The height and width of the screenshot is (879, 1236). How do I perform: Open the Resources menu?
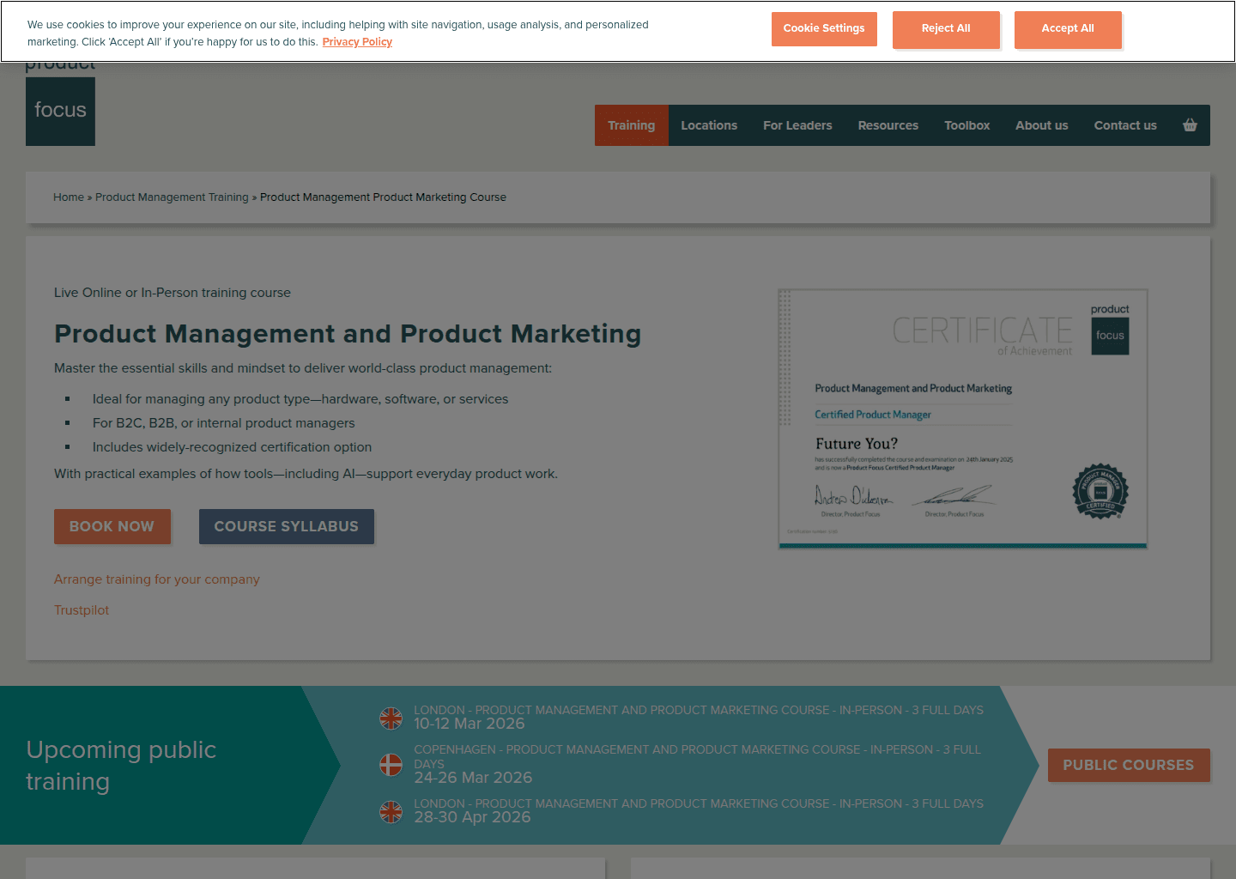click(x=888, y=125)
